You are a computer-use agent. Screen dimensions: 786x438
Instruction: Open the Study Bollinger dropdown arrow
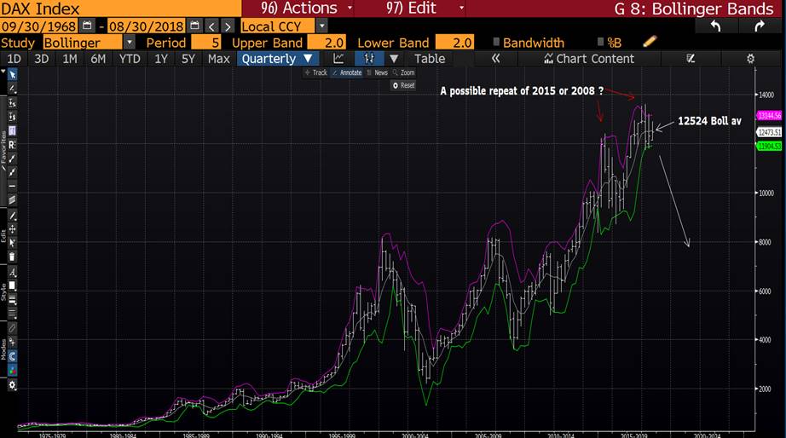pyautogui.click(x=129, y=43)
